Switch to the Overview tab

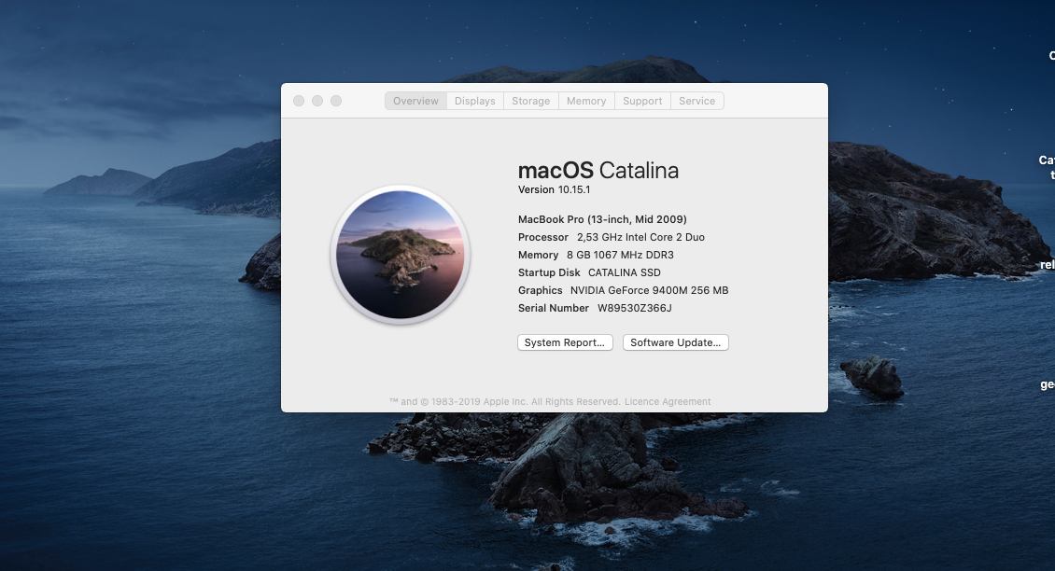(415, 101)
